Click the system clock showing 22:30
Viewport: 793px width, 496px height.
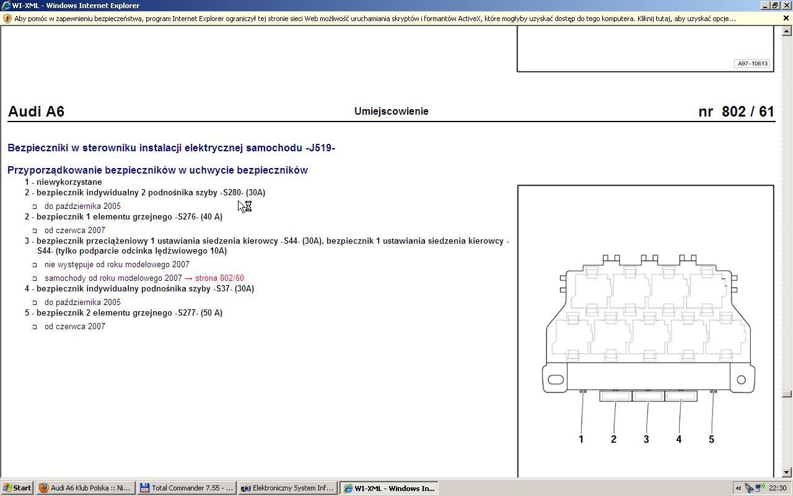tap(778, 488)
